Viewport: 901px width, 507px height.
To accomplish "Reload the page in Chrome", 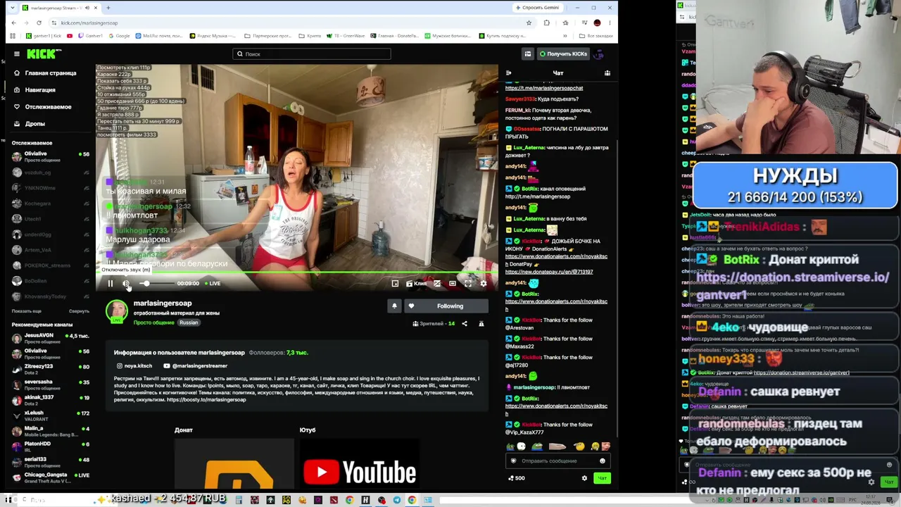I will click(x=39, y=23).
